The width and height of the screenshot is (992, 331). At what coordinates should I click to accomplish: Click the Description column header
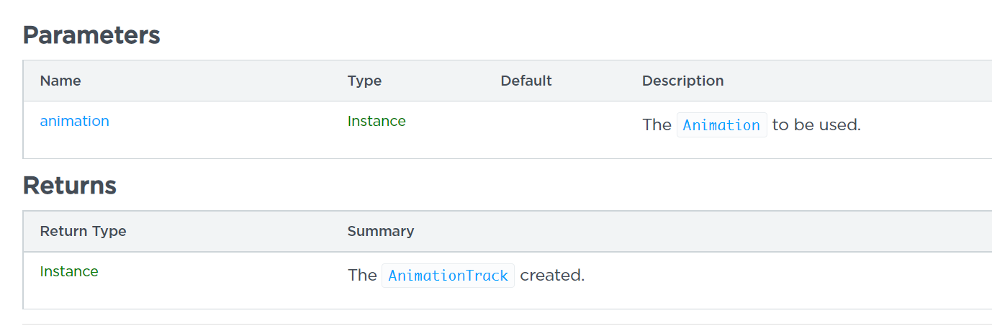pyautogui.click(x=682, y=81)
